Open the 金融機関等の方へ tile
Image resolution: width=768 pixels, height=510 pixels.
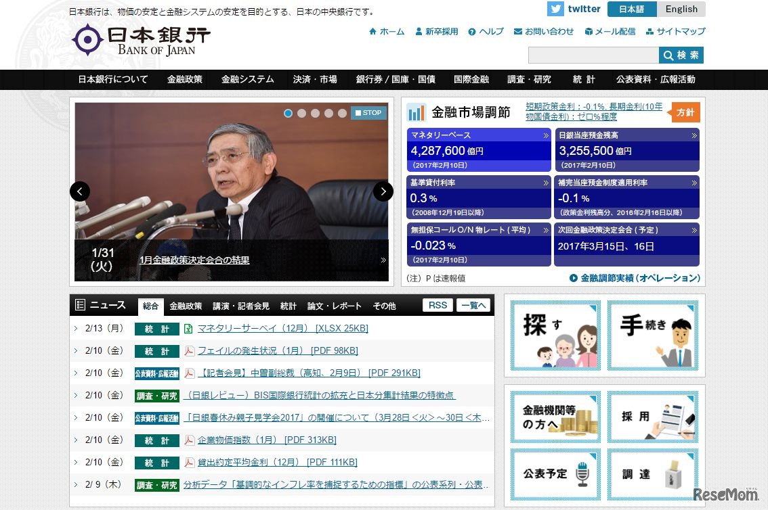555,417
